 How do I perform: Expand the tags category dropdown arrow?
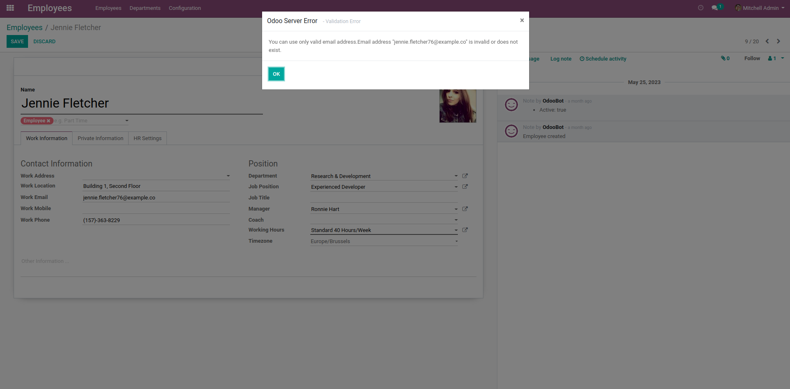127,121
